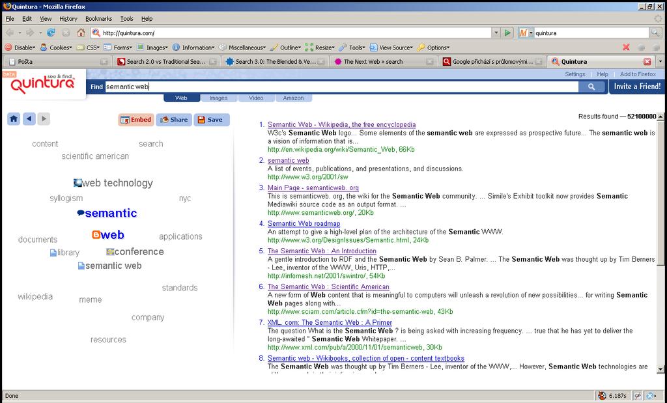Screen dimensions: 667x403
Task: Open the Tools developer toolbar dropdown
Action: coord(352,48)
